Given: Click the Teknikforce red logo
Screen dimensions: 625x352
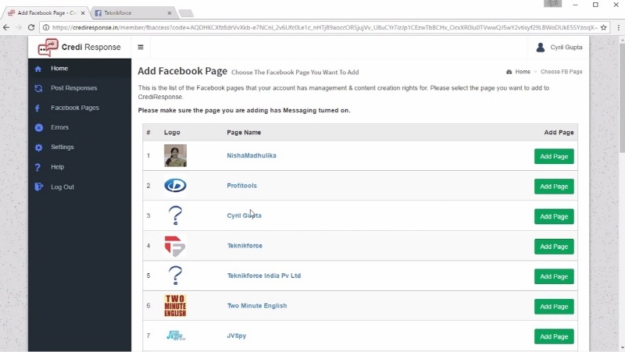Looking at the screenshot, I should tap(174, 246).
